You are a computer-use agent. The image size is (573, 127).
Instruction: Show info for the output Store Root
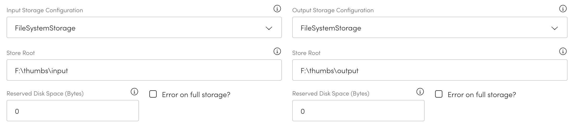click(563, 52)
